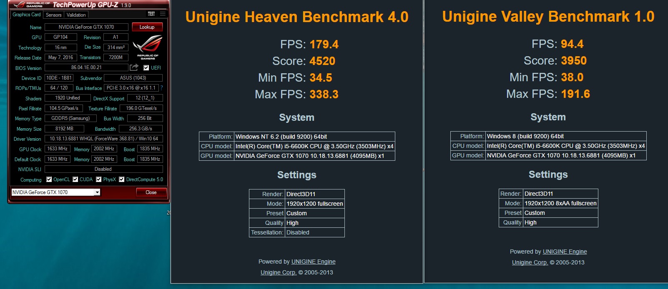The width and height of the screenshot is (668, 289).
Task: Click the Republic of Gamers vendor logo
Action: pos(148,47)
